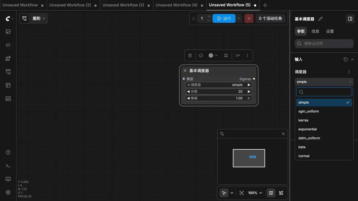Show node info icon in toolbox
Viewport: 358px width, 201px height.
(201, 56)
